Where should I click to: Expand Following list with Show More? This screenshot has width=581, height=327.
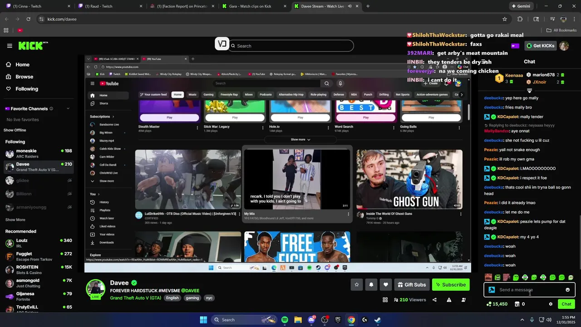point(15,220)
